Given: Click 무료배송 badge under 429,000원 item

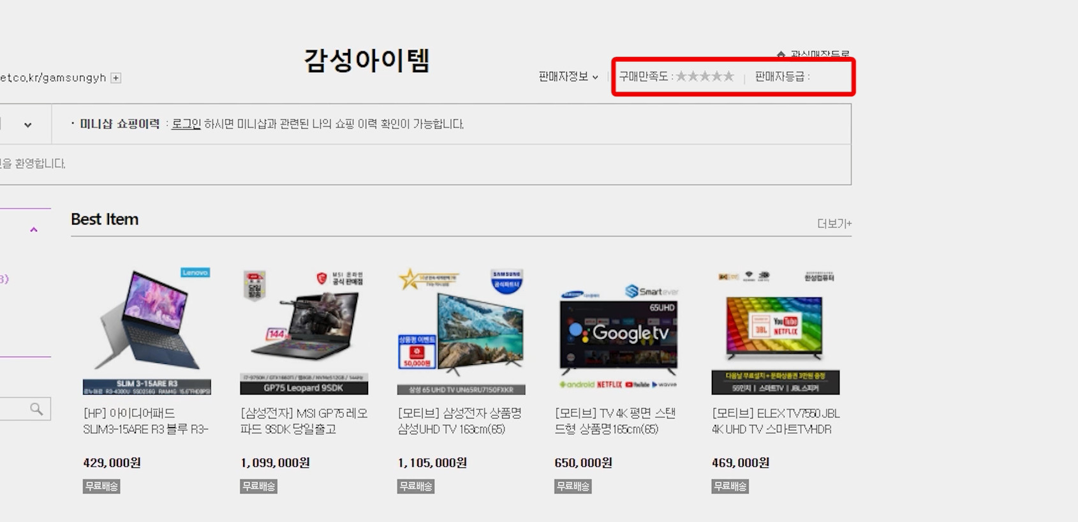Looking at the screenshot, I should point(101,486).
